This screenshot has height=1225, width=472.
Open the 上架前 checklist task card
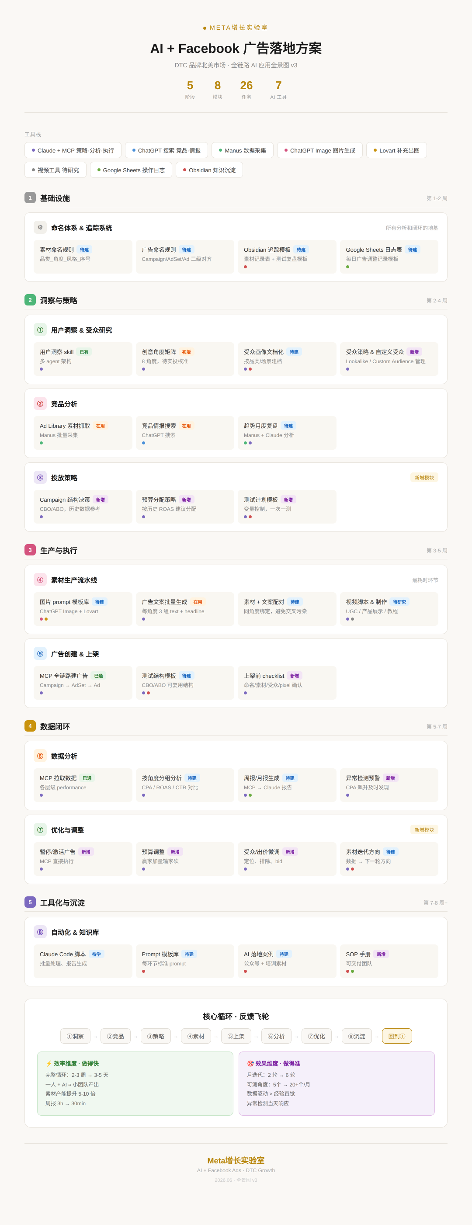coord(287,682)
